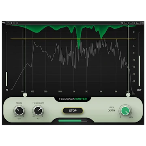146x146 pixels.
Task: Click the Headroom knob
Action: click(38, 111)
